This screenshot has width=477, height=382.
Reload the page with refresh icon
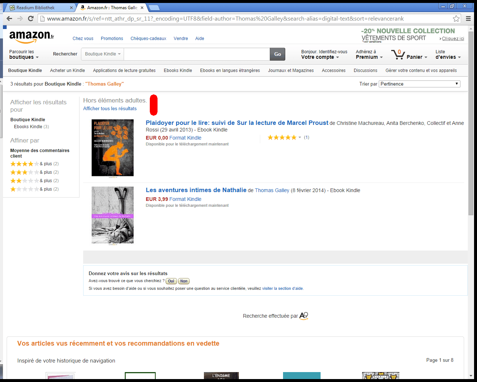(31, 18)
